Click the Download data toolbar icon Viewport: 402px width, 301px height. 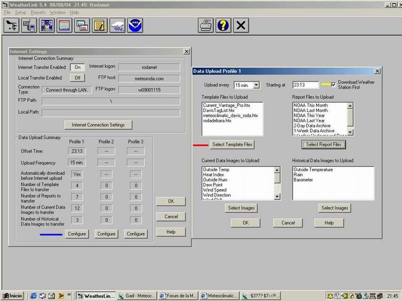coord(28,25)
